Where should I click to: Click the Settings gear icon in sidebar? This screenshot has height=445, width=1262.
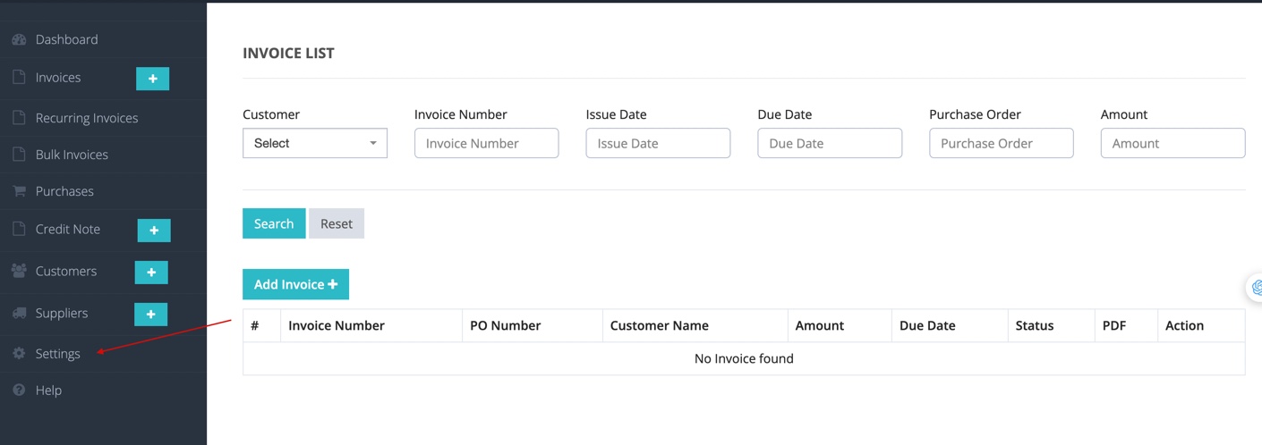19,354
